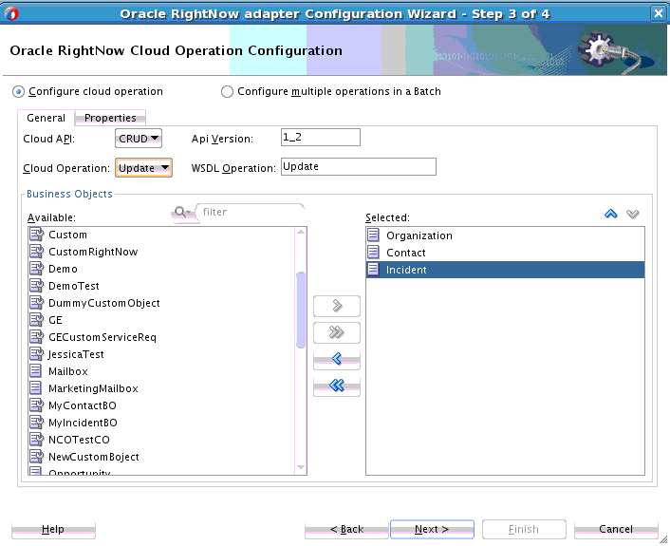Click the Incident icon in Selected list

click(x=374, y=270)
